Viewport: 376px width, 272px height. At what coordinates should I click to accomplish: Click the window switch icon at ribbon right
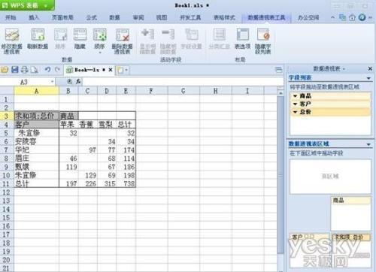(x=342, y=17)
